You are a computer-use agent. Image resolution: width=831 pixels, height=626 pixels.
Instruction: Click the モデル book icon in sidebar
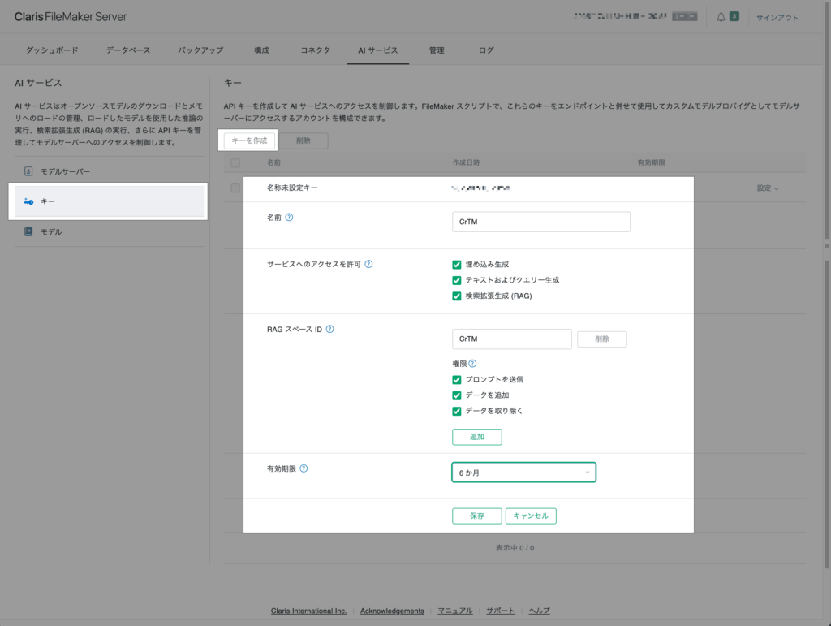28,231
